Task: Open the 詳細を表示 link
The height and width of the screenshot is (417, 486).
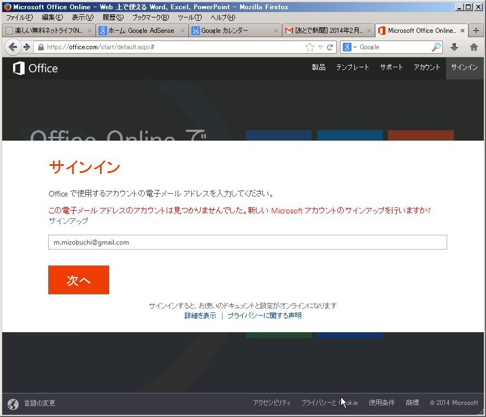Action: click(x=200, y=316)
